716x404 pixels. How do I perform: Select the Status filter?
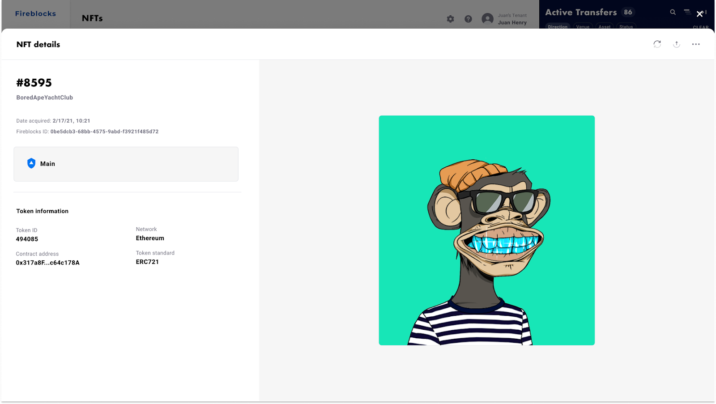coord(626,26)
